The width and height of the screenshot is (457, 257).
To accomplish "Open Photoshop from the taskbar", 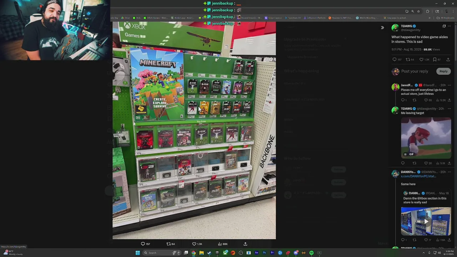I will click(264, 253).
